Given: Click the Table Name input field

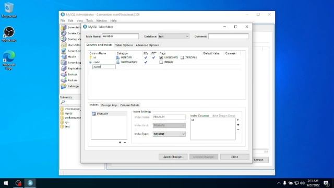Looking at the screenshot, I should (x=121, y=36).
